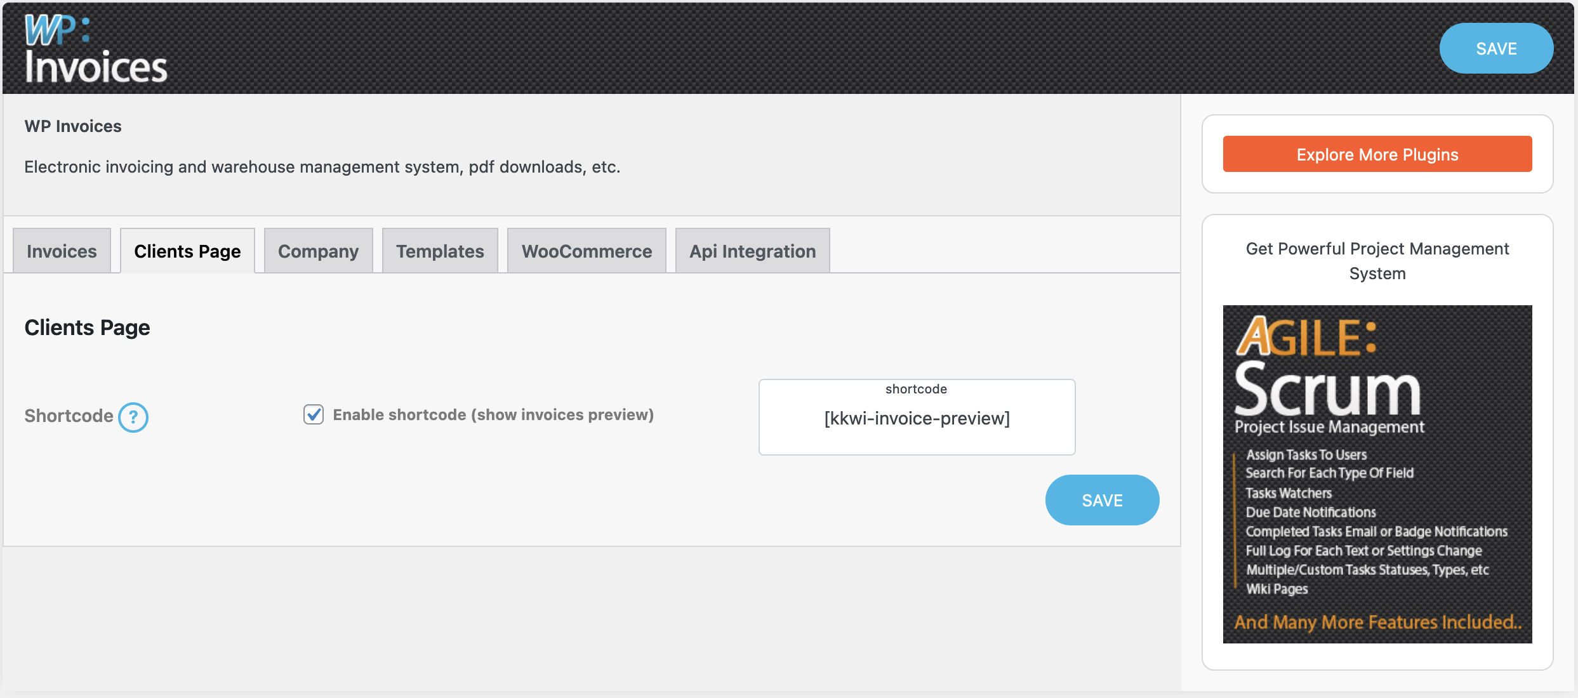Screen dimensions: 1578x698
Task: Click the SAVE button in the top header
Action: coord(1497,48)
